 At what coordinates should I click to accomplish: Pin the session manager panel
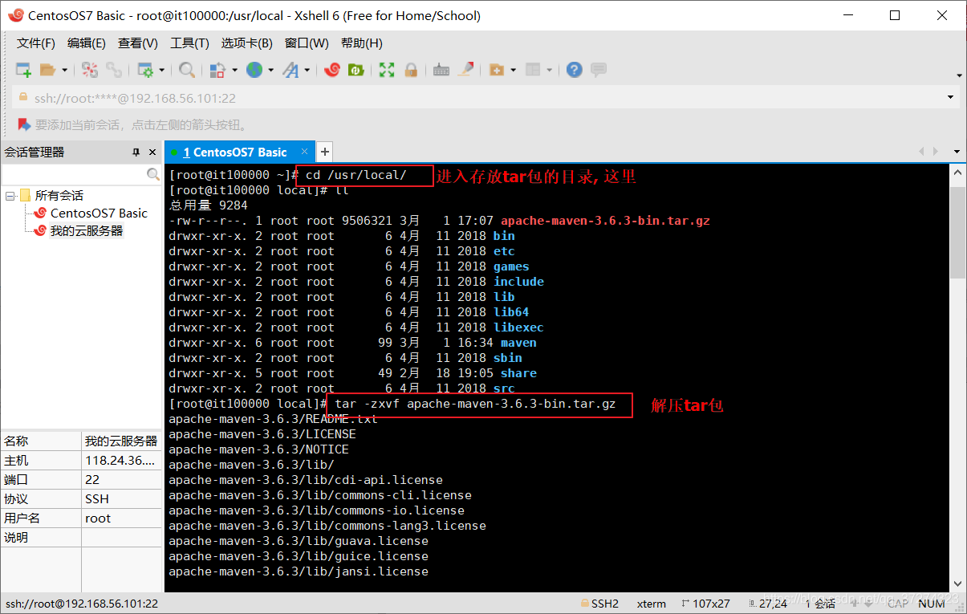tap(136, 152)
